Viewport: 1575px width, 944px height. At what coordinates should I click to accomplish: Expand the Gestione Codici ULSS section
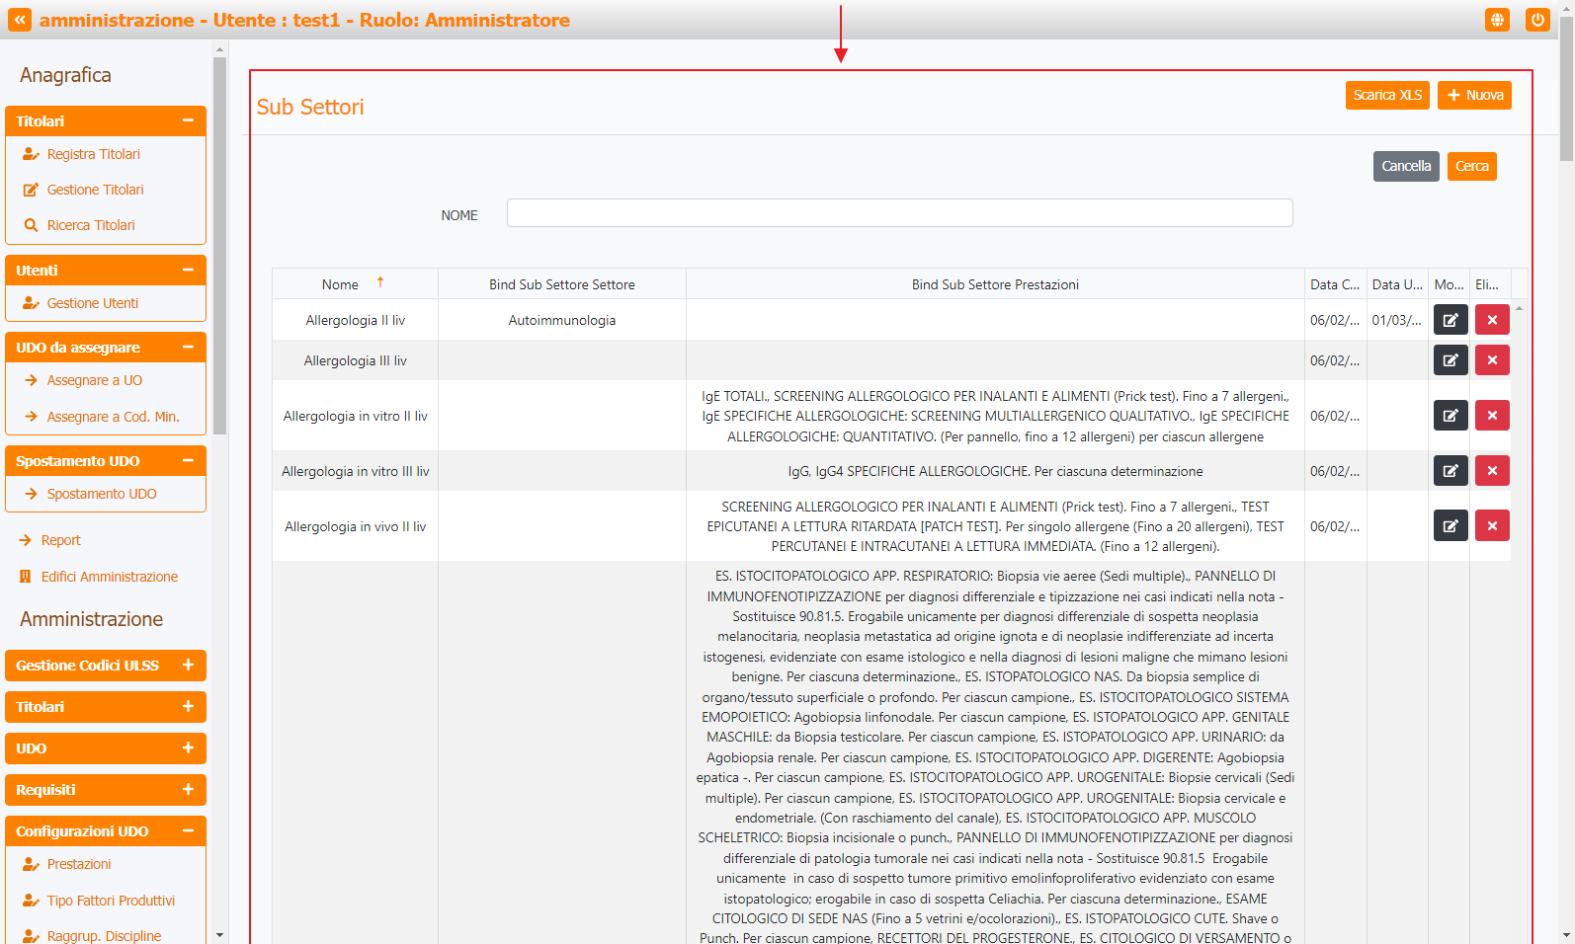coord(188,666)
